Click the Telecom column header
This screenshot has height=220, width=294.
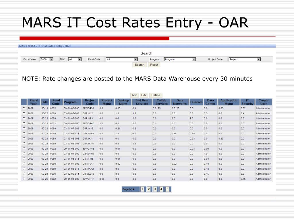(x=196, y=102)
